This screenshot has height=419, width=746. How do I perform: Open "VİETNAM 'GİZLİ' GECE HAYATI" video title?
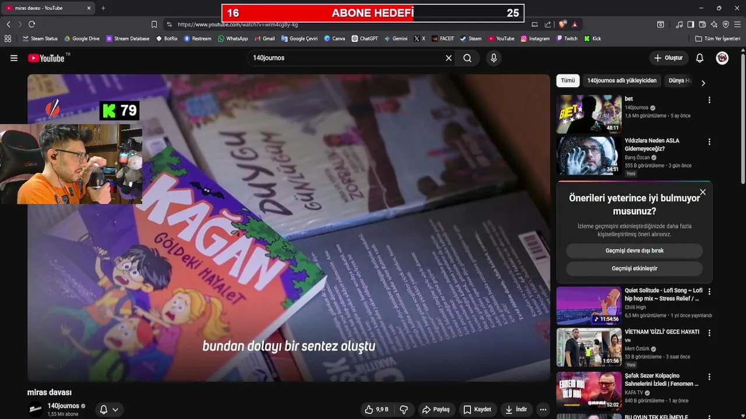pos(662,332)
